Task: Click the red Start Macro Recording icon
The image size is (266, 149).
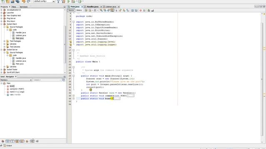Action: [140, 10]
